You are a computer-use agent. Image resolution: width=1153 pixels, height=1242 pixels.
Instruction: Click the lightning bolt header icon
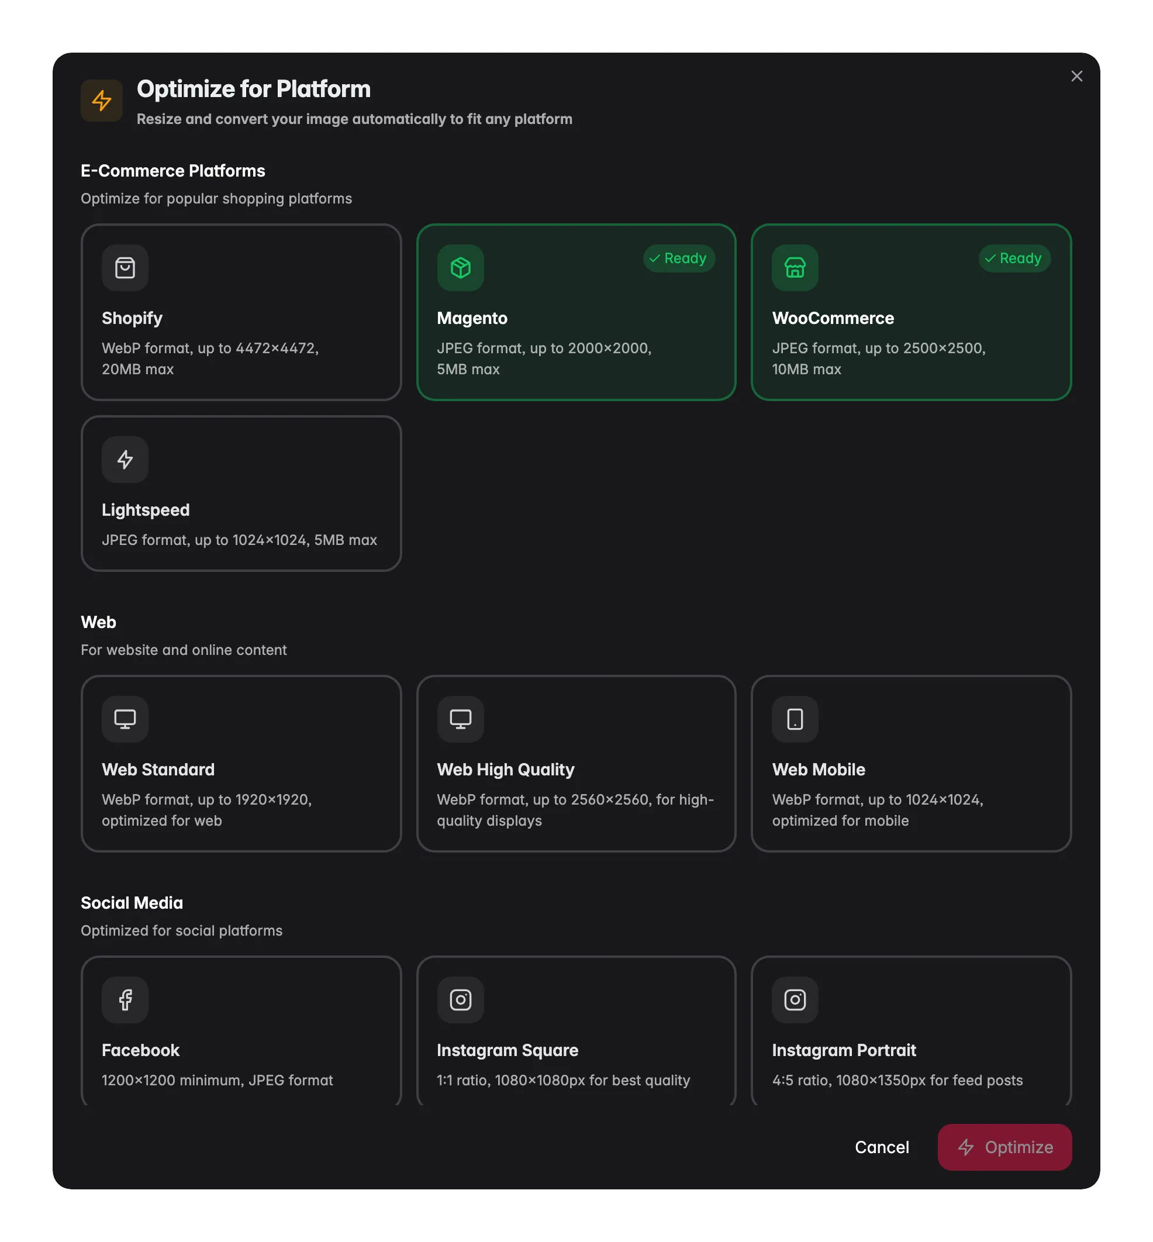pyautogui.click(x=102, y=101)
